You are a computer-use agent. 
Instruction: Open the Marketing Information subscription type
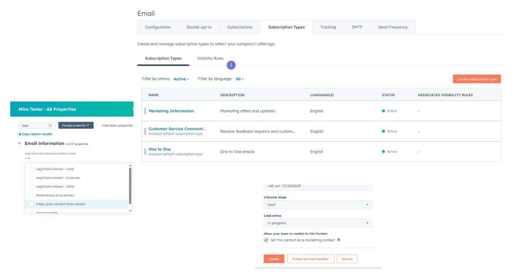coord(172,111)
